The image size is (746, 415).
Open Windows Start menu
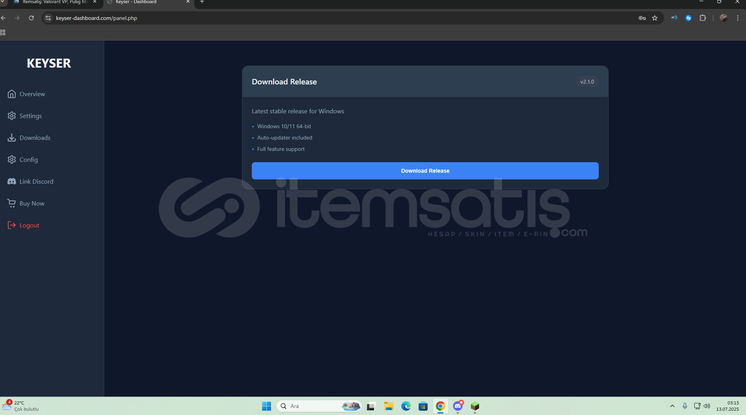pyautogui.click(x=266, y=406)
